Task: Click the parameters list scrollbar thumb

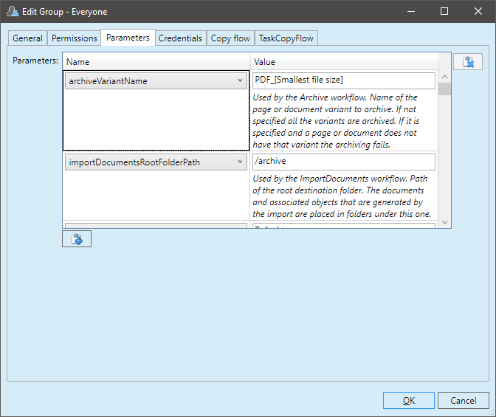Action: (444, 89)
